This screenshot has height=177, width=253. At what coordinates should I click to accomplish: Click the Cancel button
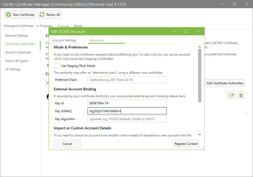67,144
